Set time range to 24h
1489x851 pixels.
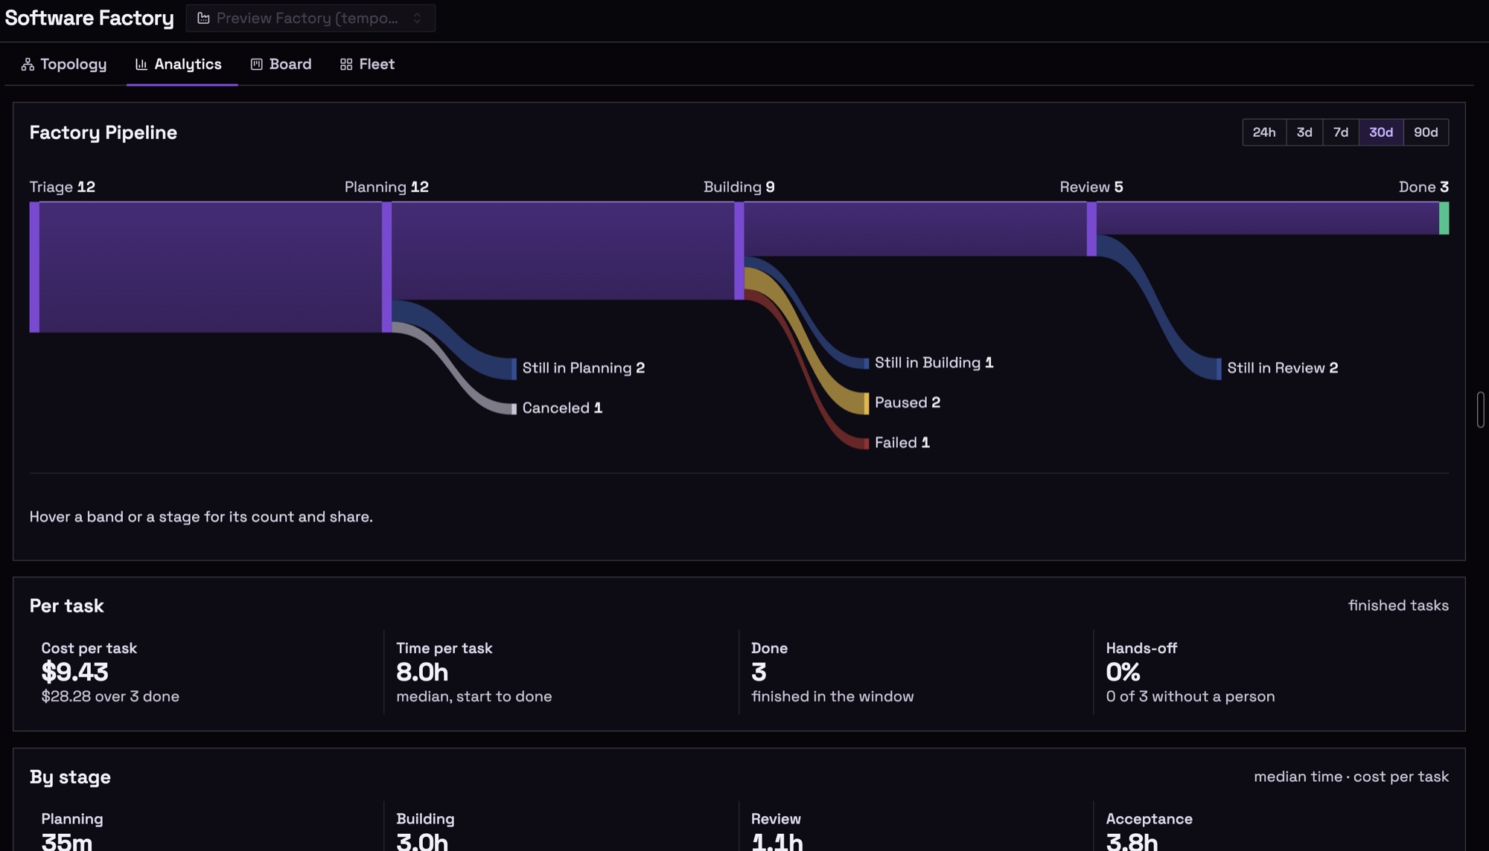(1264, 132)
